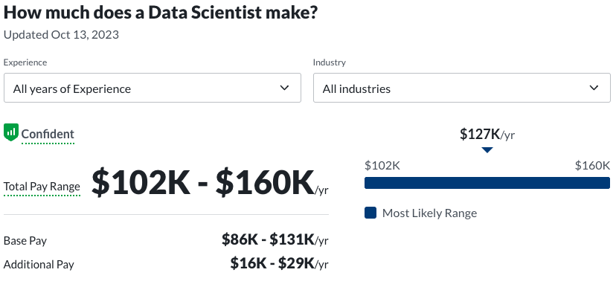
Task: Click the triangle marker under $127K/yr
Action: click(487, 150)
